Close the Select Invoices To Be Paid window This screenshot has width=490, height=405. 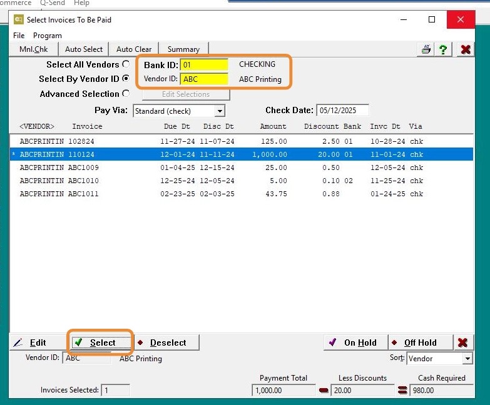point(461,19)
